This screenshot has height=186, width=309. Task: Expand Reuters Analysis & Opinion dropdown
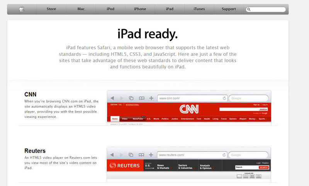[207, 166]
